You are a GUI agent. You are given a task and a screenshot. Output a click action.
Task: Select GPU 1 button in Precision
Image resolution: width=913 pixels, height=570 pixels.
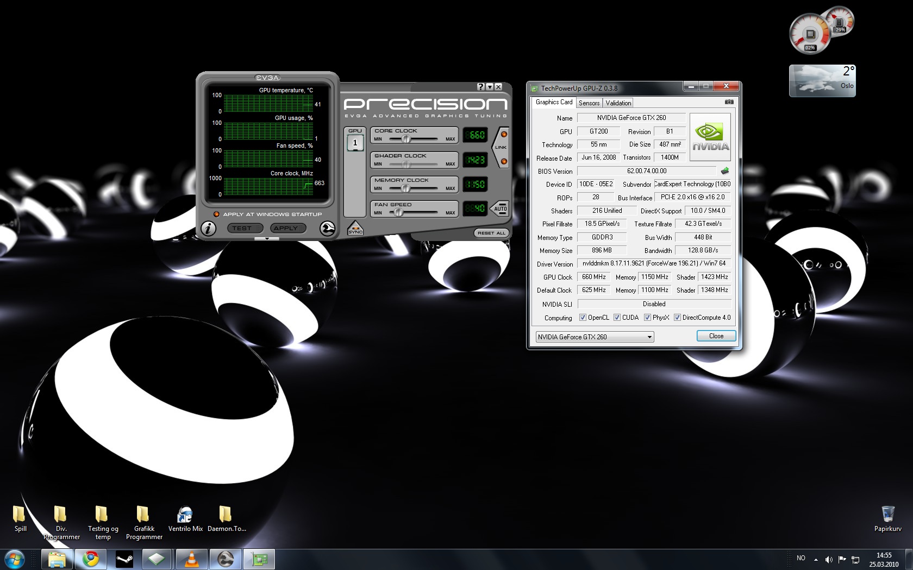pyautogui.click(x=355, y=143)
